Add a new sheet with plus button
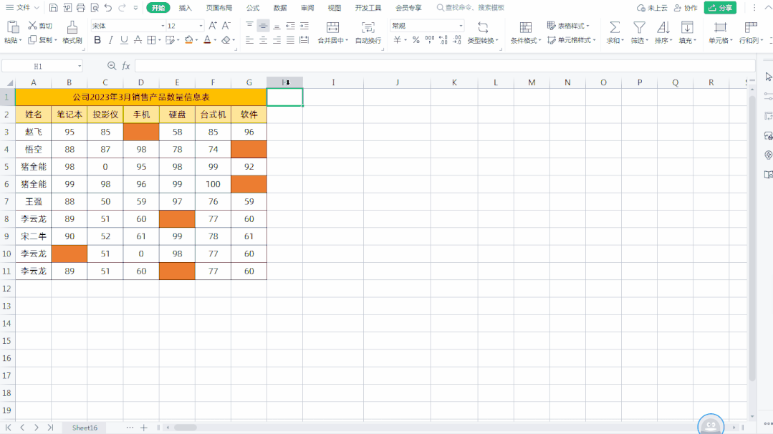Screen dimensions: 773x434 click(143, 428)
